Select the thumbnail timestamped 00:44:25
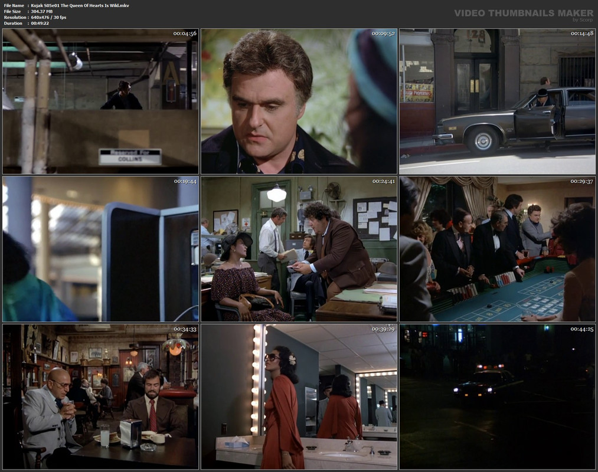The width and height of the screenshot is (598, 472). tap(497, 397)
